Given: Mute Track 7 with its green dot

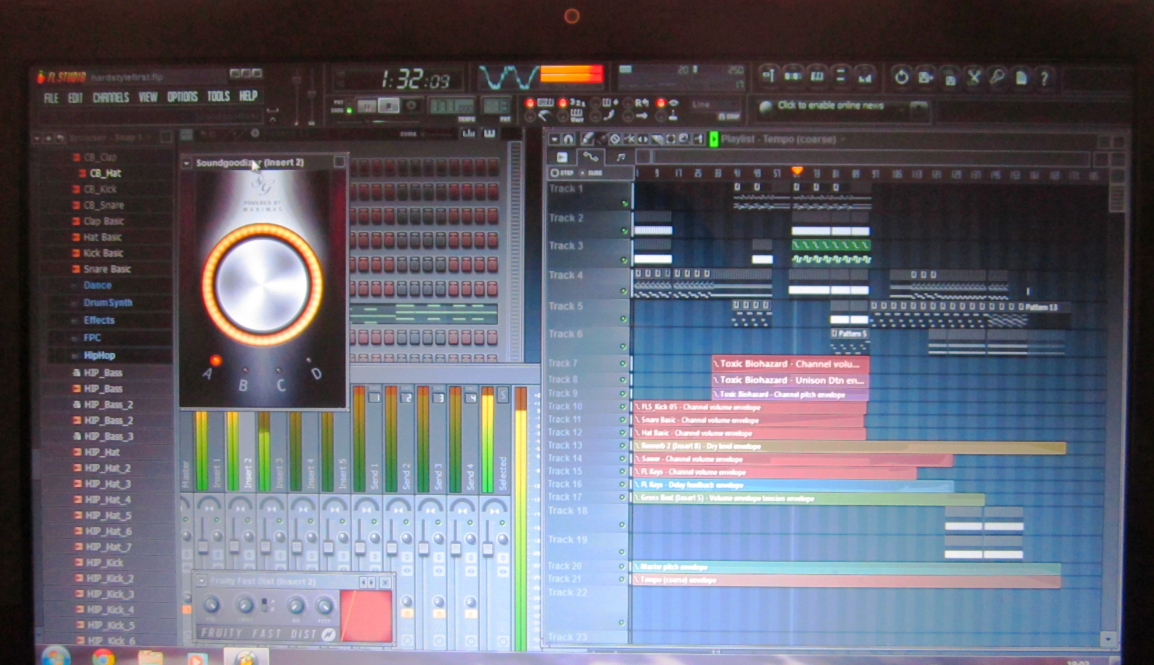Looking at the screenshot, I should coord(623,363).
